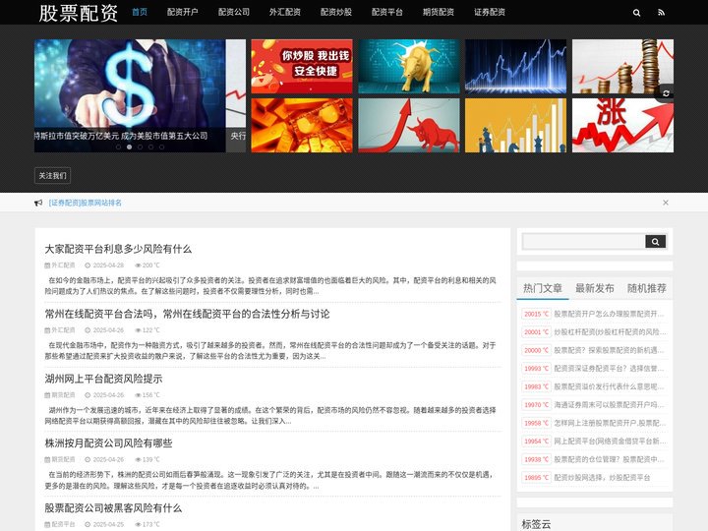Open 配资开户 menu item
This screenshot has height=531, width=708.
pos(183,12)
